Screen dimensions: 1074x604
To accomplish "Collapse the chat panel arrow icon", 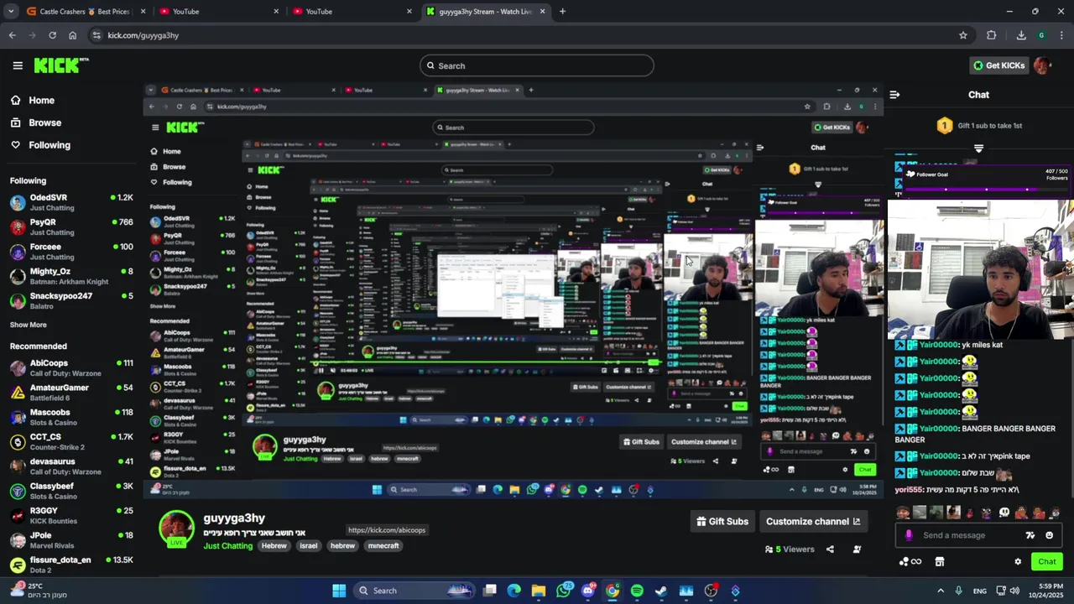I will coord(894,95).
